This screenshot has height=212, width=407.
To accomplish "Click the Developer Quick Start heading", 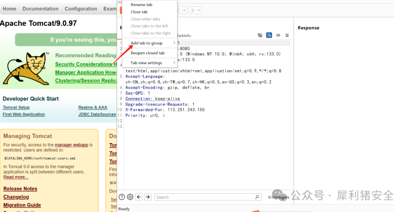I will [31, 99].
